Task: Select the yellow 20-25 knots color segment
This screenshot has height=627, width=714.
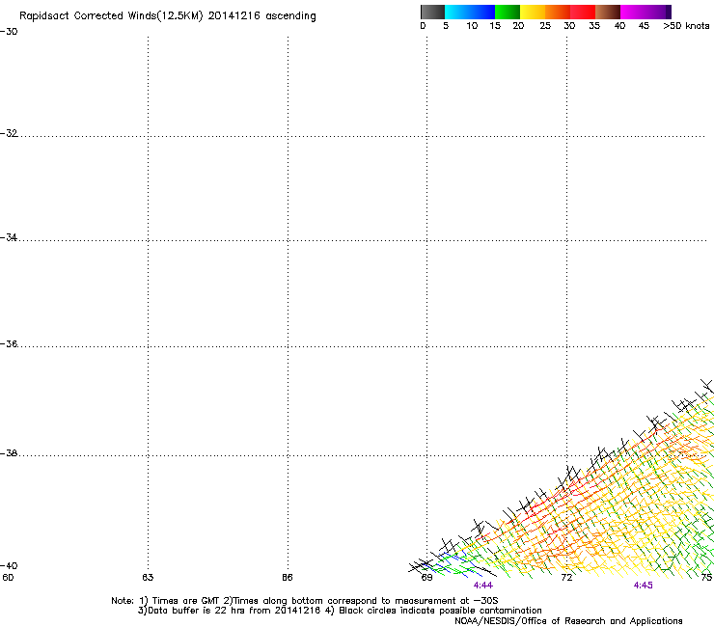Action: (533, 12)
